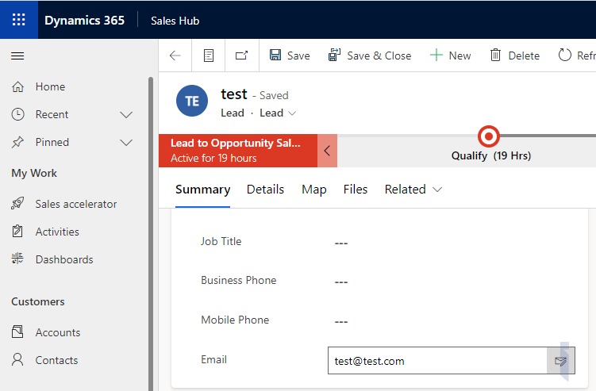Switch to the Files tab
Screen dimensions: 596x391
[x=356, y=190]
